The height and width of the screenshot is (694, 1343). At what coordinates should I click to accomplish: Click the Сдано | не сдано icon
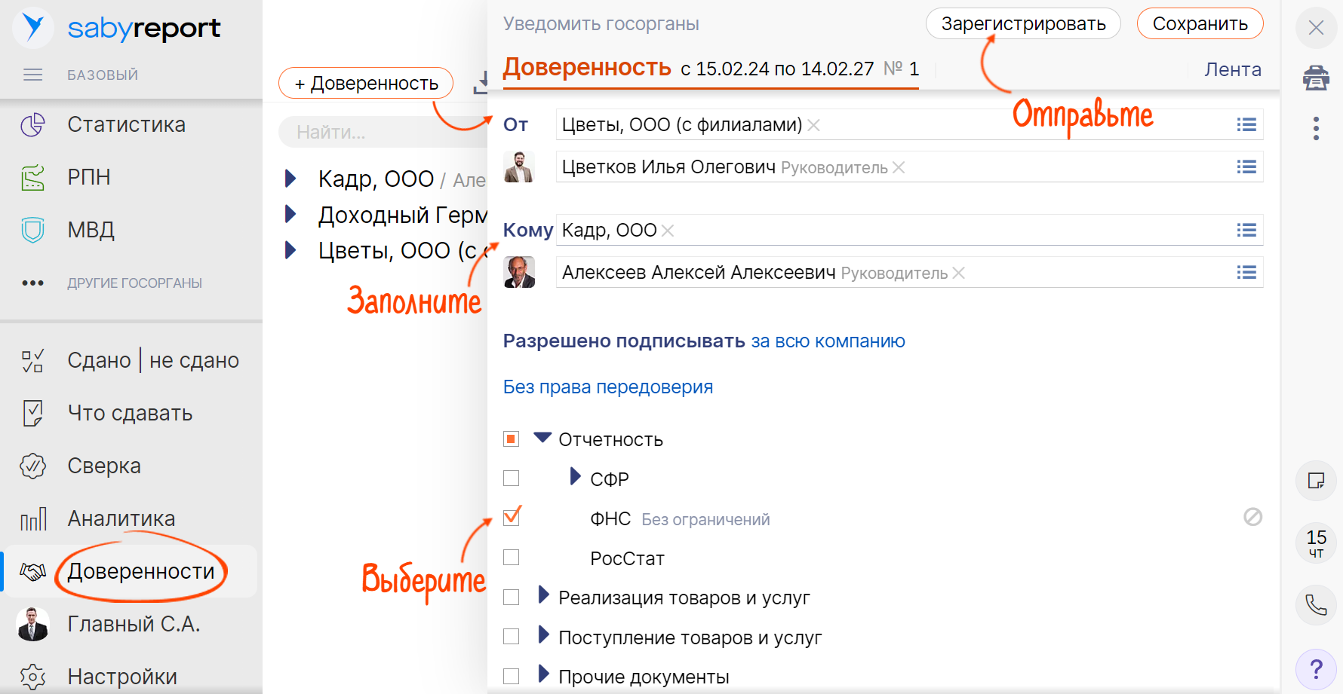pyautogui.click(x=32, y=361)
